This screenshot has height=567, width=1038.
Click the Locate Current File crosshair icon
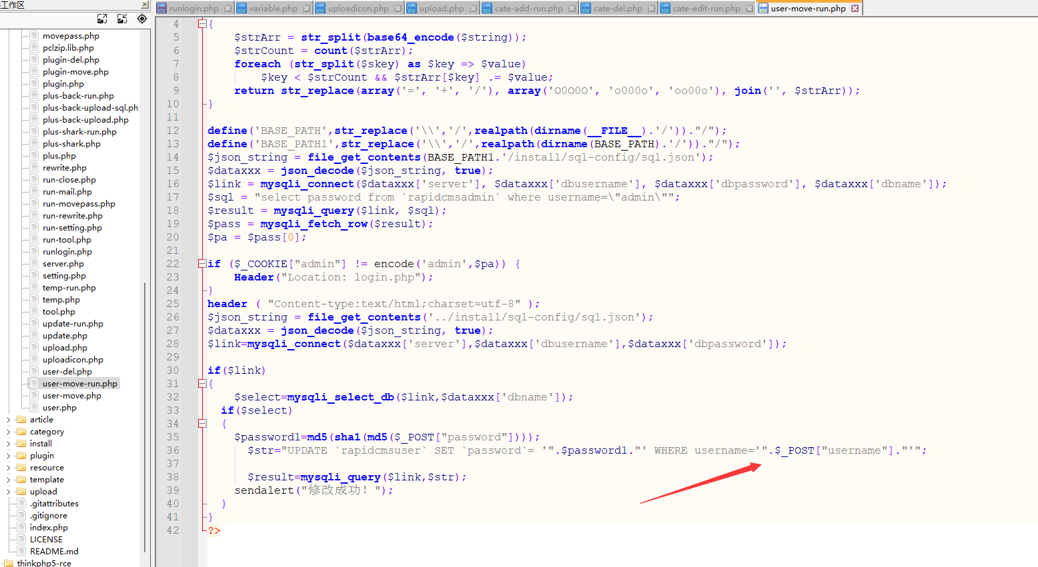[x=141, y=19]
